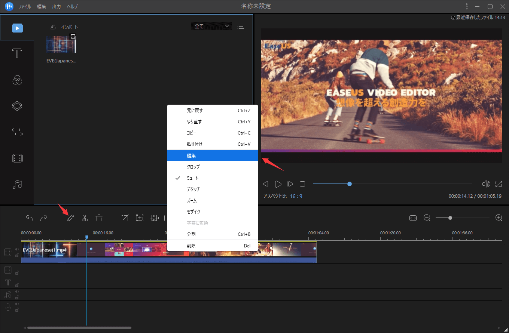Click the horizontal timeline scrollbar
Screen dimensions: 509x333
[79, 328]
